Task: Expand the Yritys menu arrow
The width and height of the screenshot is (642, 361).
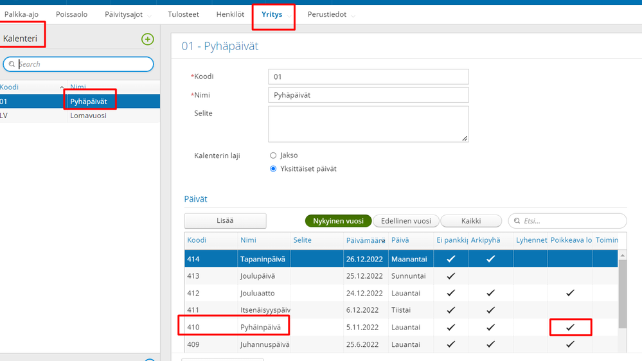Action: (x=289, y=16)
